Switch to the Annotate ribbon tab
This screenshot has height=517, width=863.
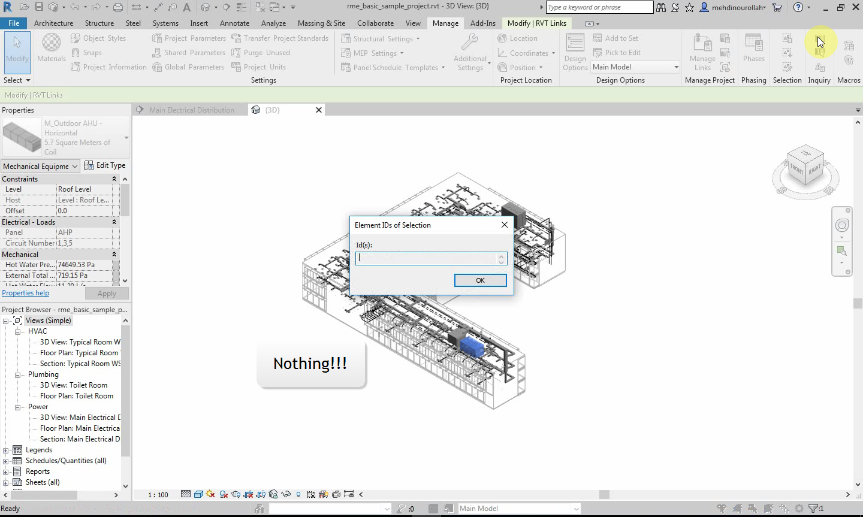(x=234, y=23)
